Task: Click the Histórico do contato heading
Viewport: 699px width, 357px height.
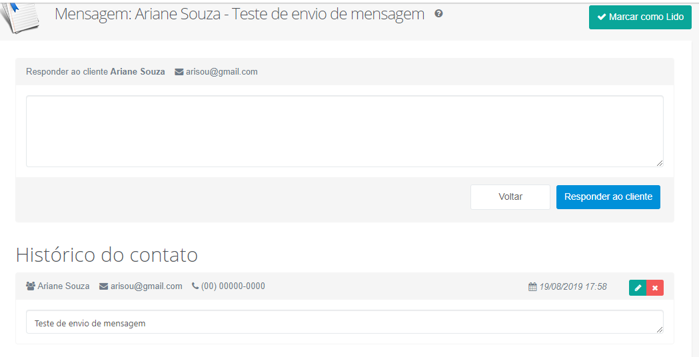Action: tap(107, 254)
